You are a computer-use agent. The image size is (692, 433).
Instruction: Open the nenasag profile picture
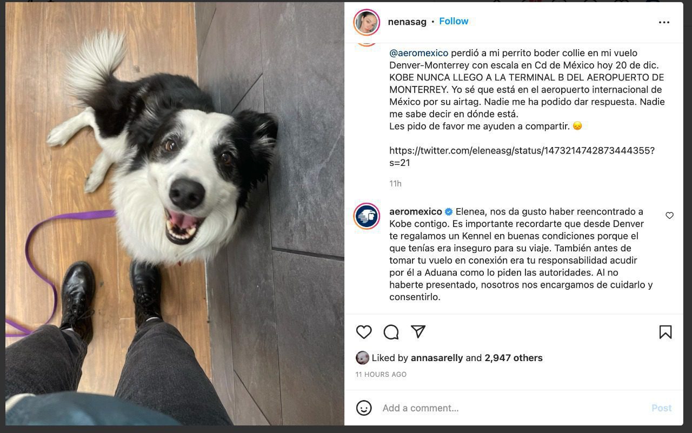367,22
